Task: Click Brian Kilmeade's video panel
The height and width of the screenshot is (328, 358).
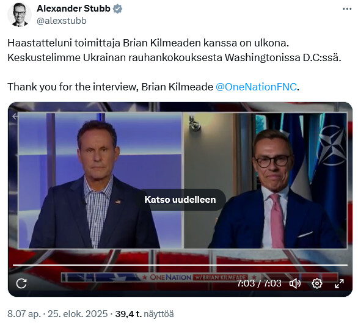Action: click(x=100, y=180)
